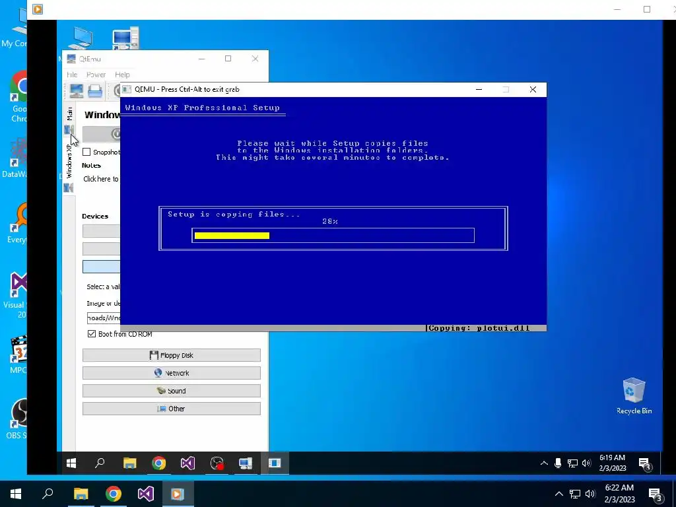This screenshot has height=507, width=676.
Task: Open the outer Action Center notifications
Action: [656, 495]
